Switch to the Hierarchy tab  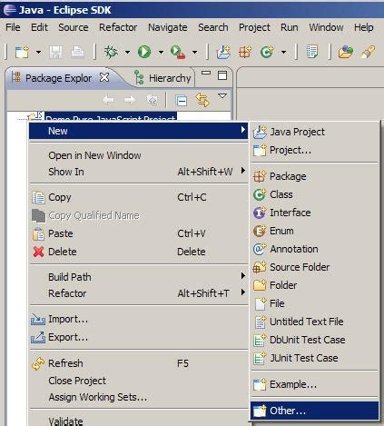pos(162,78)
